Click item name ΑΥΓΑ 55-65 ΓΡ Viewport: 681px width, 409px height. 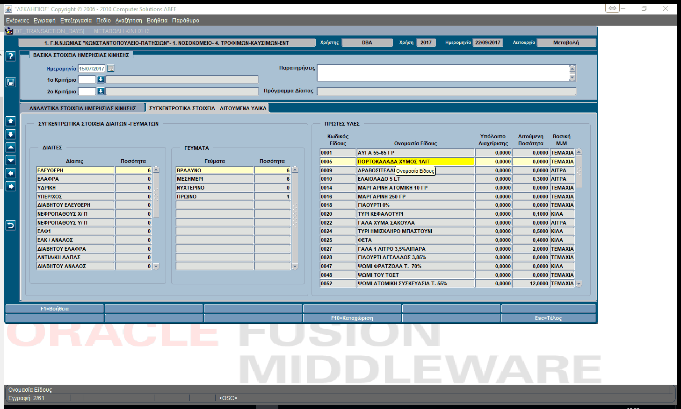pos(415,153)
